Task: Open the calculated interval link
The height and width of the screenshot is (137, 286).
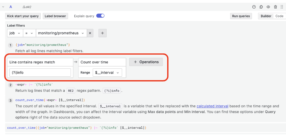Action: click(212, 106)
